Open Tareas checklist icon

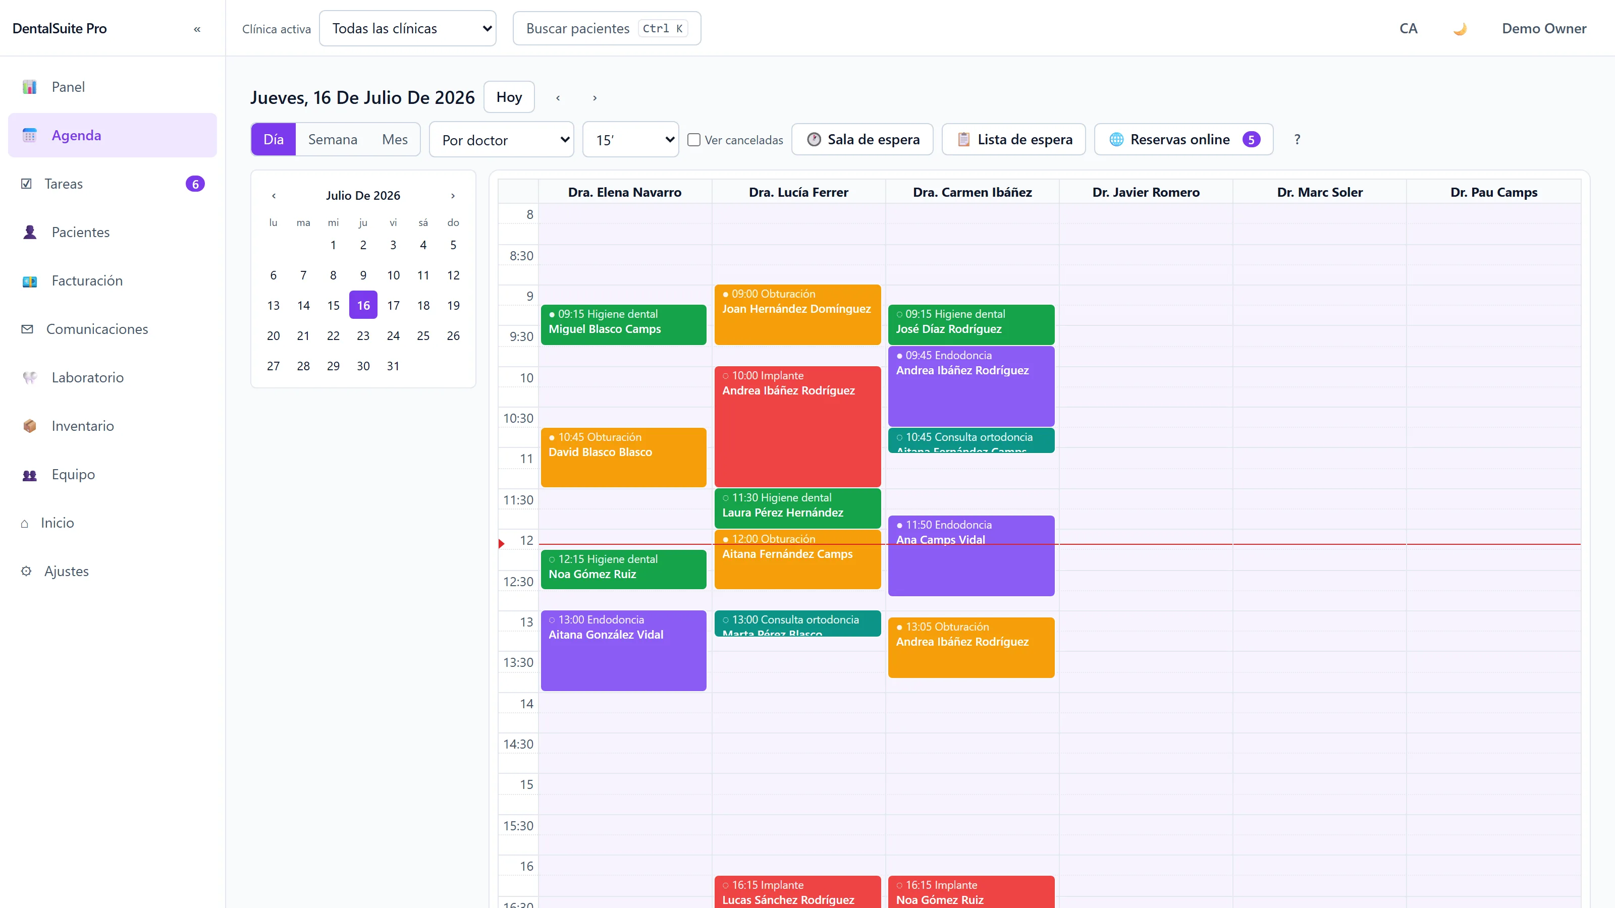click(26, 184)
